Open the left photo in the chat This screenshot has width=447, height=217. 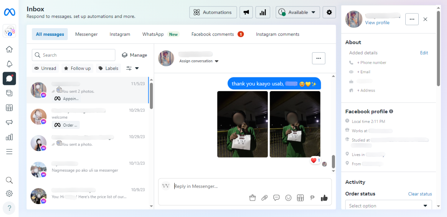tap(242, 124)
